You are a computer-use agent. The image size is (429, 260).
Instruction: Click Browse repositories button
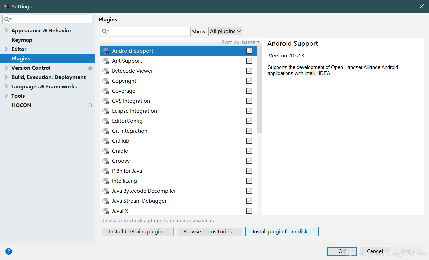pos(209,232)
